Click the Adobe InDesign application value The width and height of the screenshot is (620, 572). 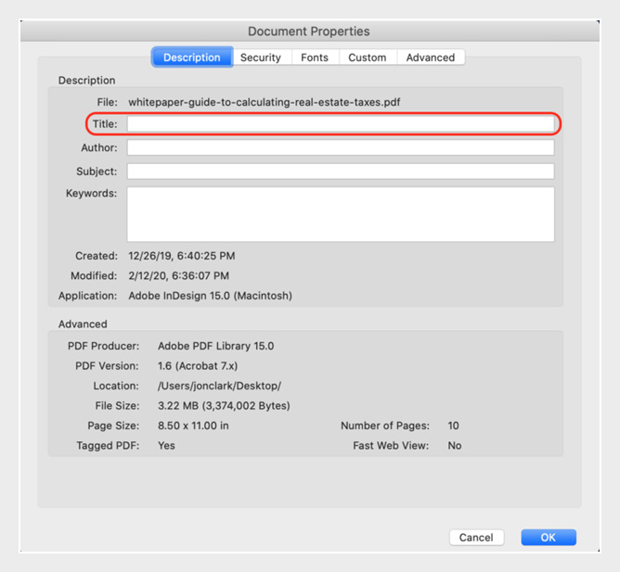point(210,297)
